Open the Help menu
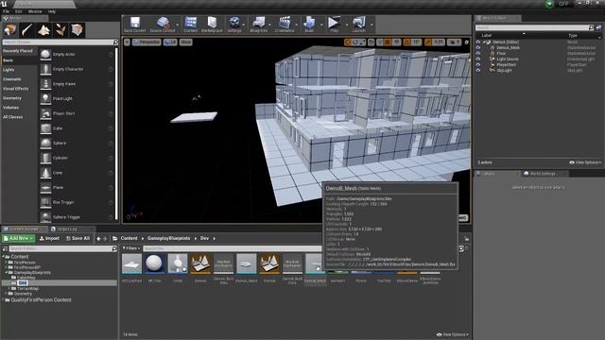The height and width of the screenshot is (340, 605). (x=52, y=11)
